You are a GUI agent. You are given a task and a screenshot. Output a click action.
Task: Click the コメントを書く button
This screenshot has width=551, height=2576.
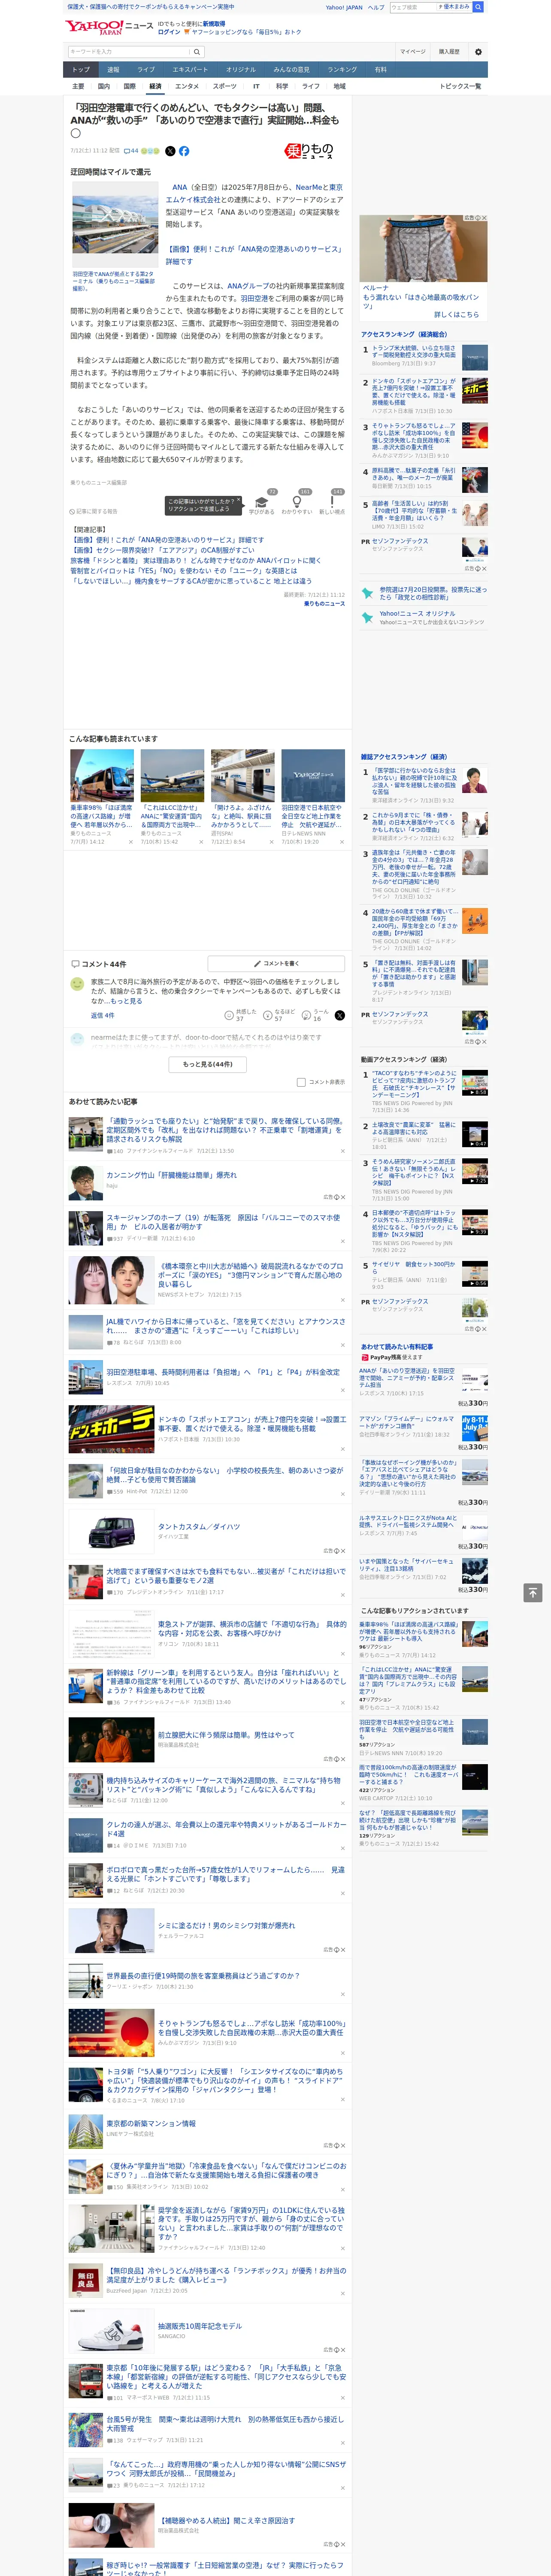pyautogui.click(x=277, y=963)
